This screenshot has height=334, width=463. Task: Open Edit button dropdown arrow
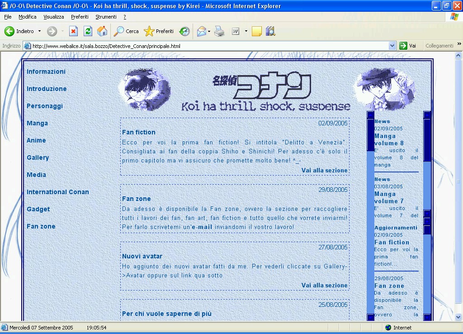(x=246, y=31)
